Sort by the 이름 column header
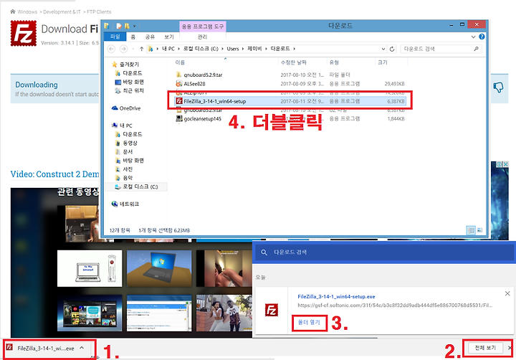This screenshot has height=360, width=516. 180,62
